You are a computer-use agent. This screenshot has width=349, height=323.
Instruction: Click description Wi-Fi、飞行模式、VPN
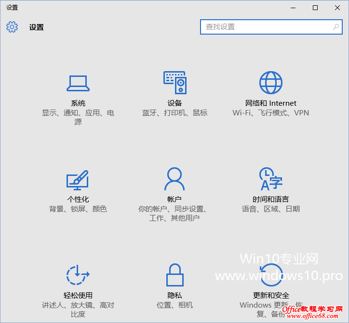(x=270, y=113)
